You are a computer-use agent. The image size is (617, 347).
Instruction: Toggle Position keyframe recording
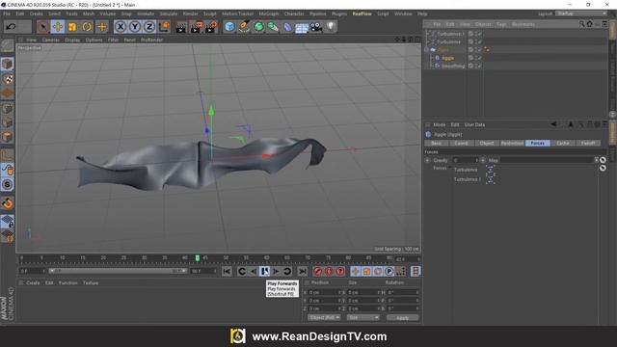[x=356, y=272]
